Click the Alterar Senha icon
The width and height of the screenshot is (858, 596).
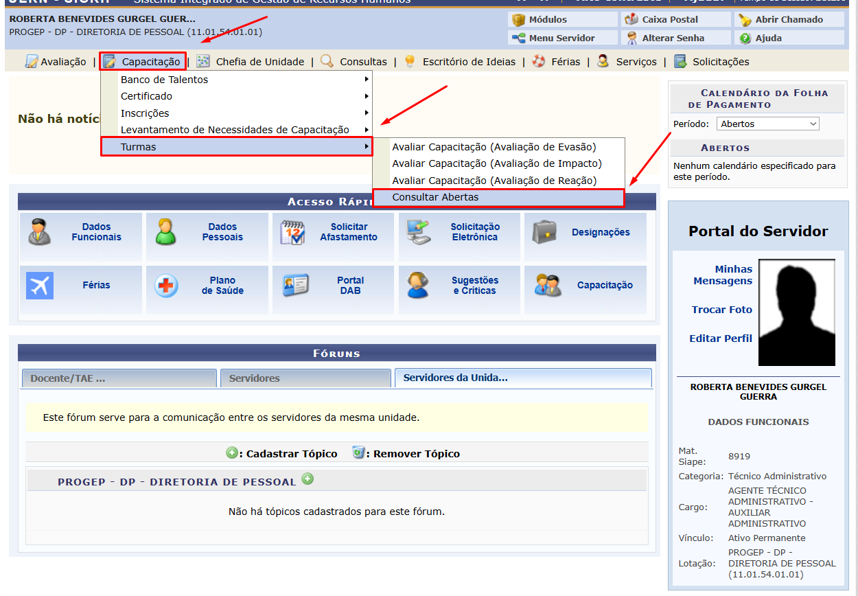tap(631, 38)
